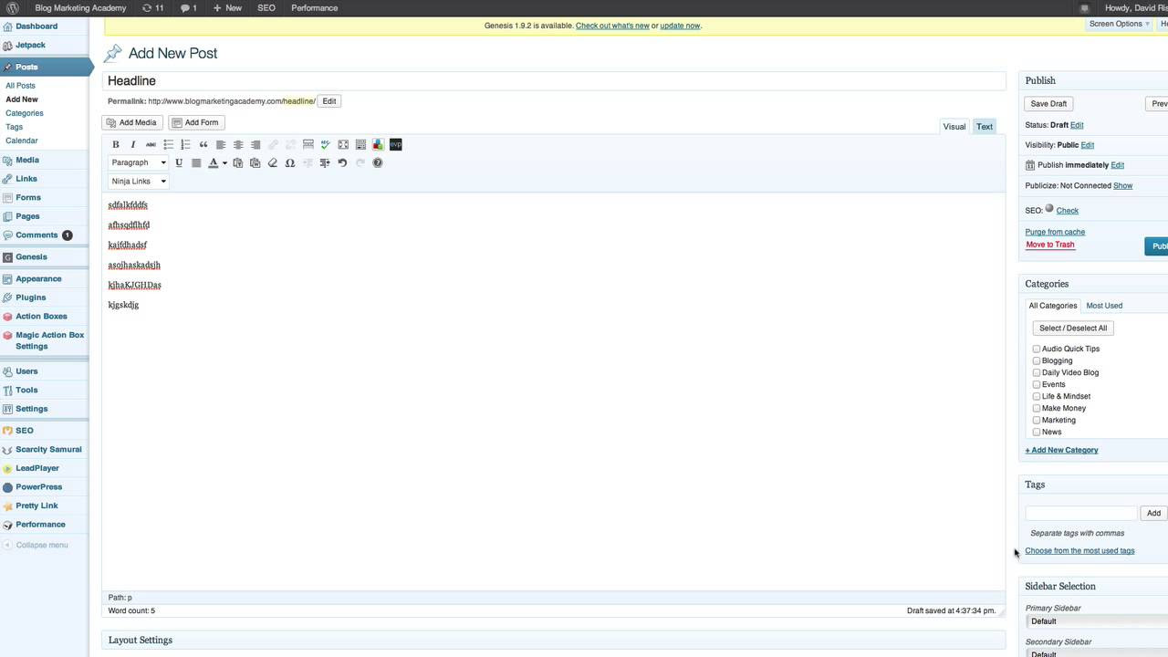Underline the selected text
The width and height of the screenshot is (1168, 657).
coord(179,162)
